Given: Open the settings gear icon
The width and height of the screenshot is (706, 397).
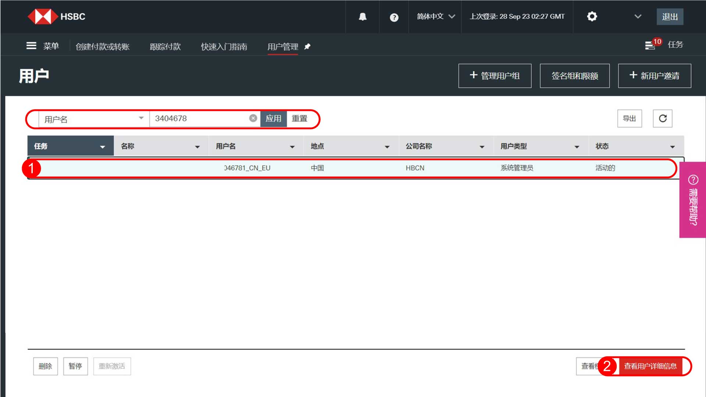Looking at the screenshot, I should 592,17.
